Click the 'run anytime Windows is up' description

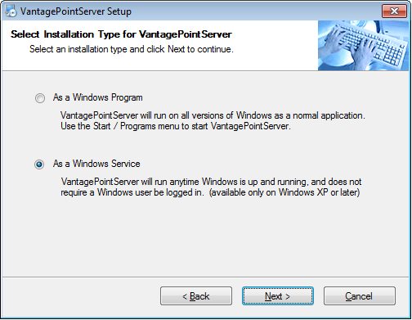coord(211,182)
